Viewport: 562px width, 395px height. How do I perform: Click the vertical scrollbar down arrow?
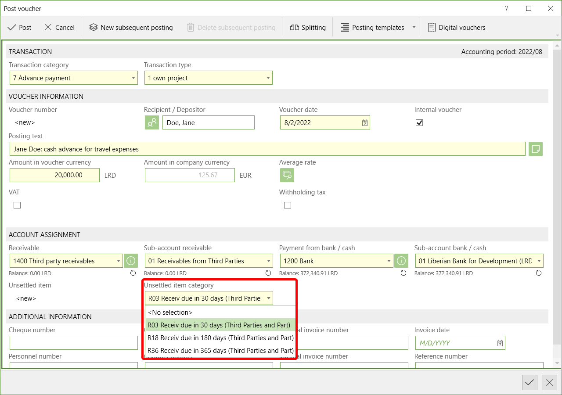click(556, 363)
